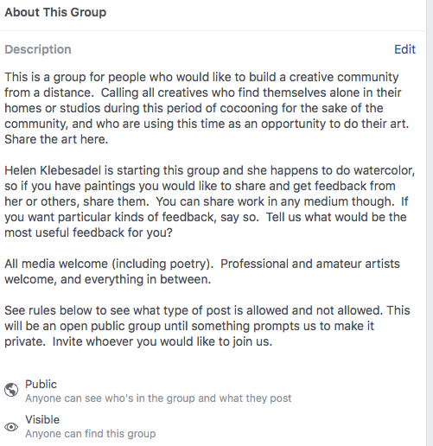
Task: Click the 'See rules below' paragraph
Action: [x=207, y=326]
